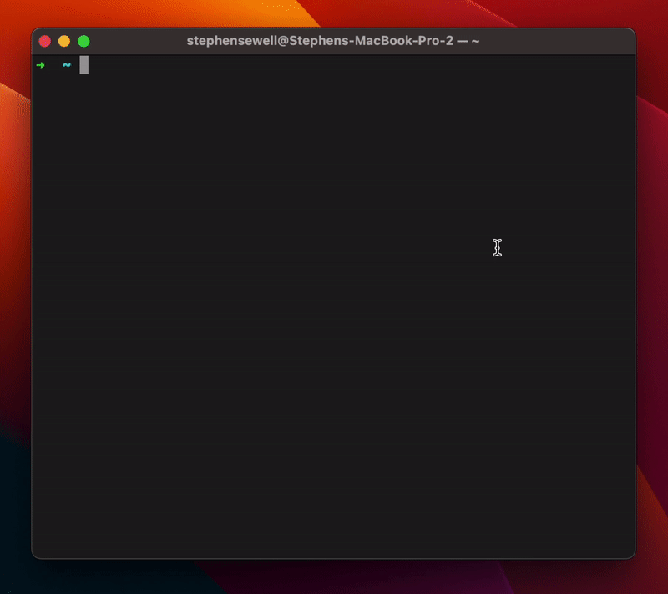The height and width of the screenshot is (594, 668).
Task: Click the green full-screen window button
Action: pos(83,41)
